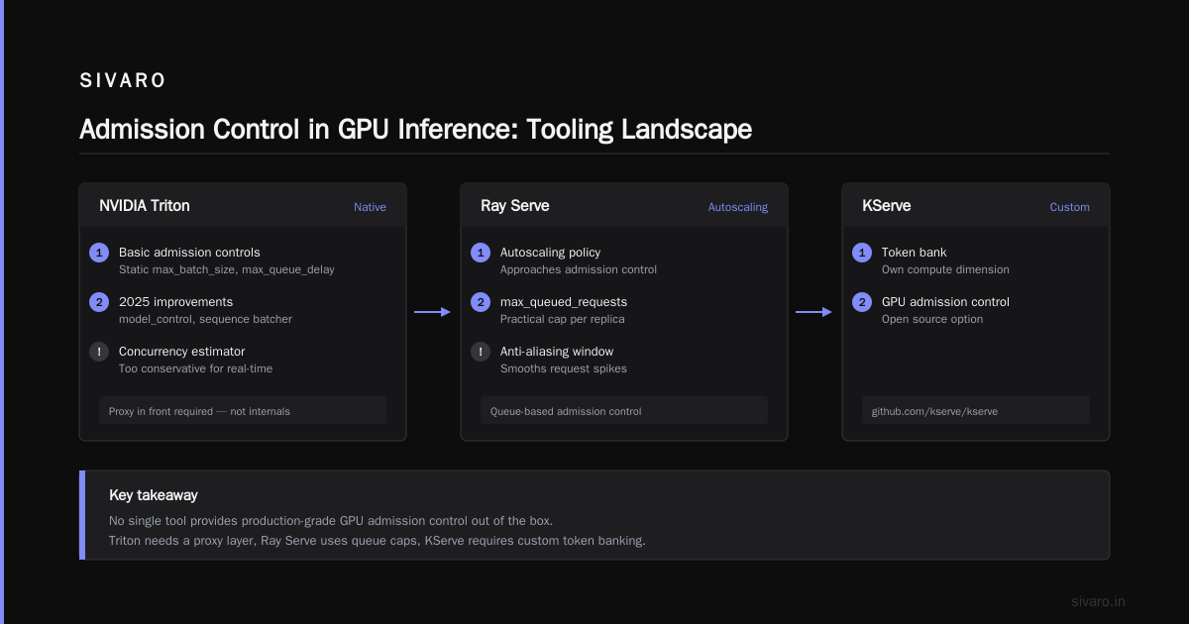Click the number 2 badge beside GPU admission control

tap(862, 302)
